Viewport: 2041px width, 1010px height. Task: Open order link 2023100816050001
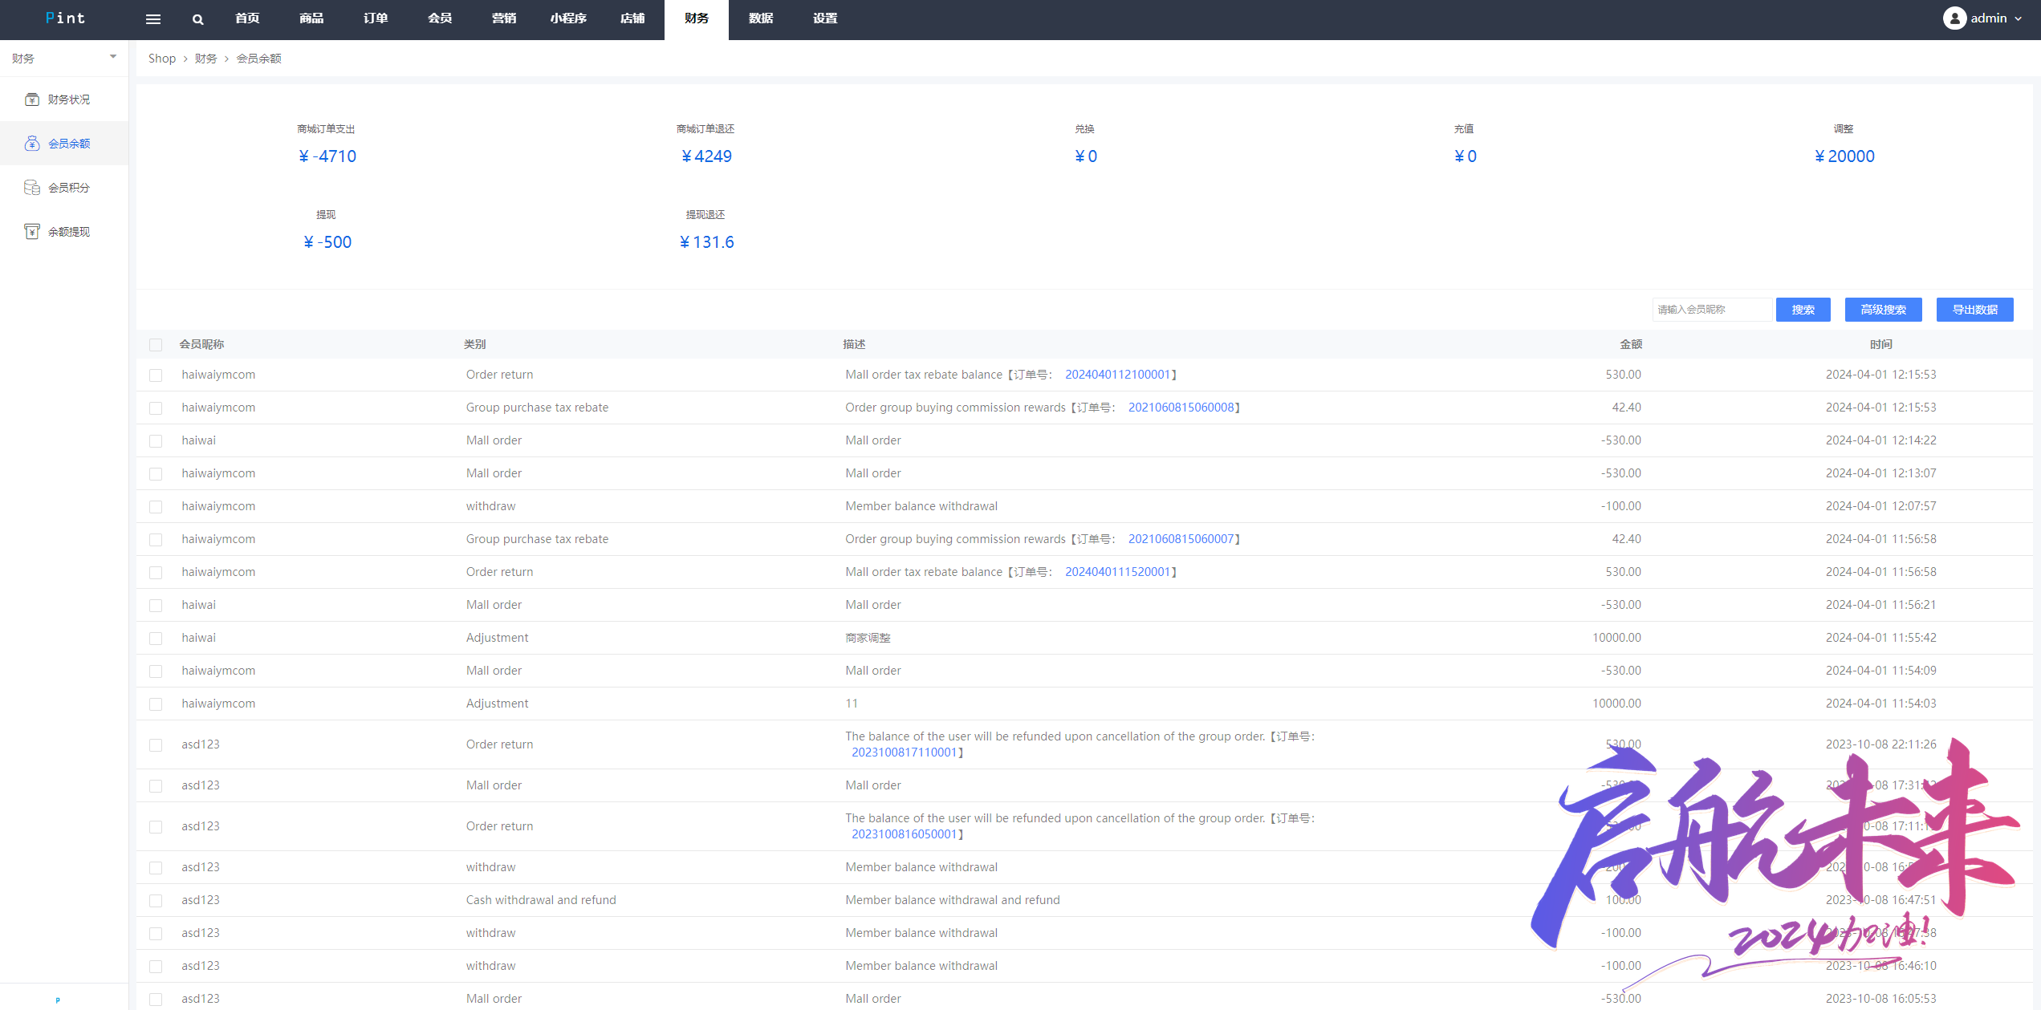[x=904, y=834]
